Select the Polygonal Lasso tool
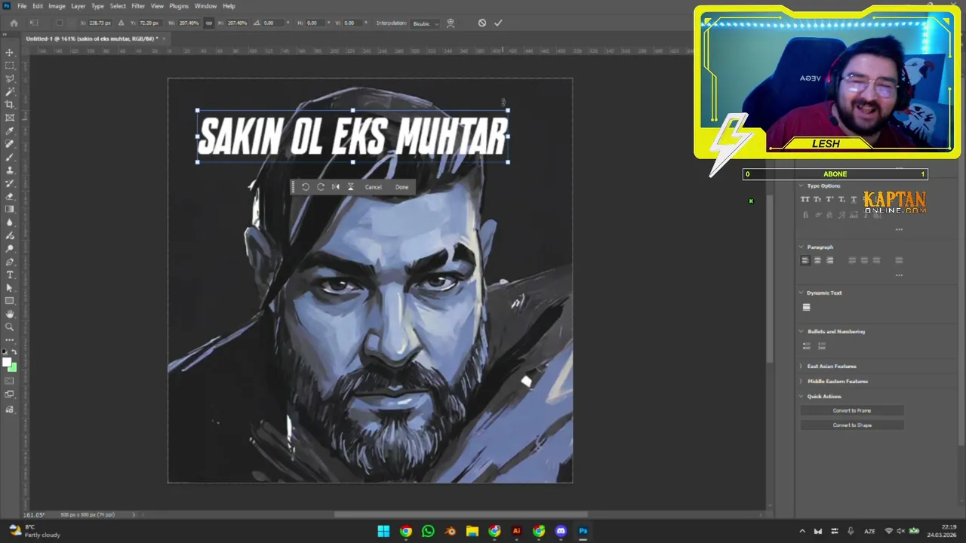966x543 pixels. pyautogui.click(x=10, y=78)
